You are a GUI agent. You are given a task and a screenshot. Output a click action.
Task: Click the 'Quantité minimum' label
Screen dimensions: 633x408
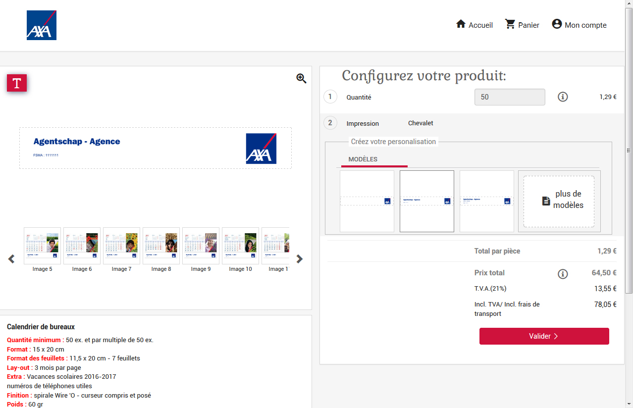[x=36, y=340]
